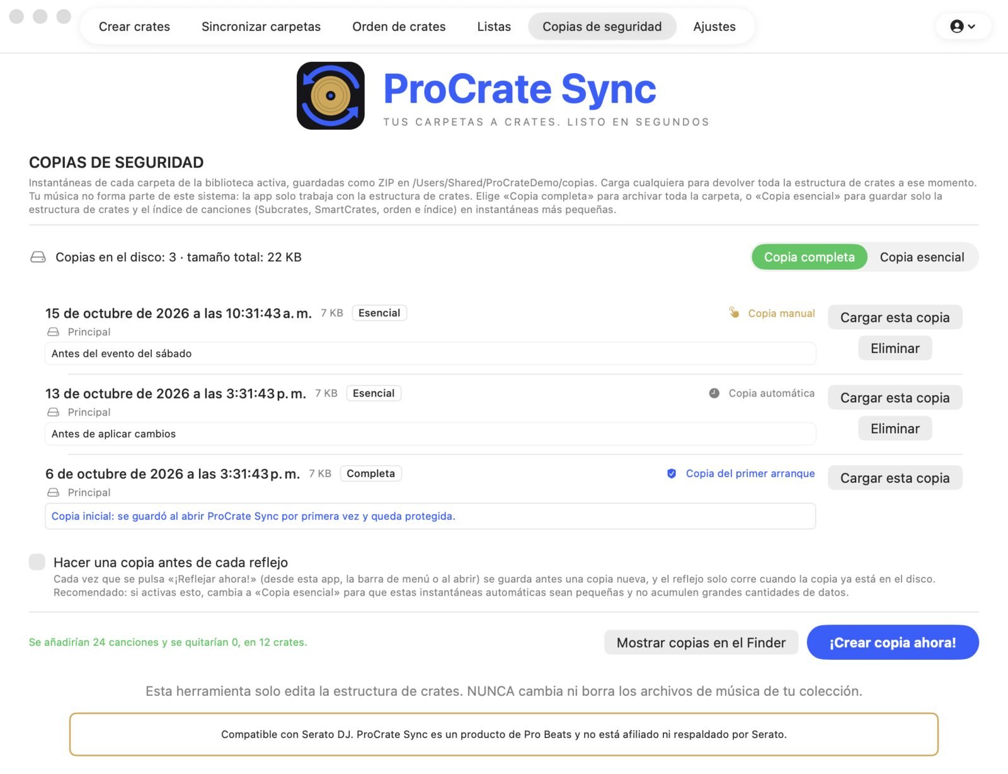The height and width of the screenshot is (774, 1008).
Task: Click the drive icon under the 13 de octubre backup
Action: 54,412
